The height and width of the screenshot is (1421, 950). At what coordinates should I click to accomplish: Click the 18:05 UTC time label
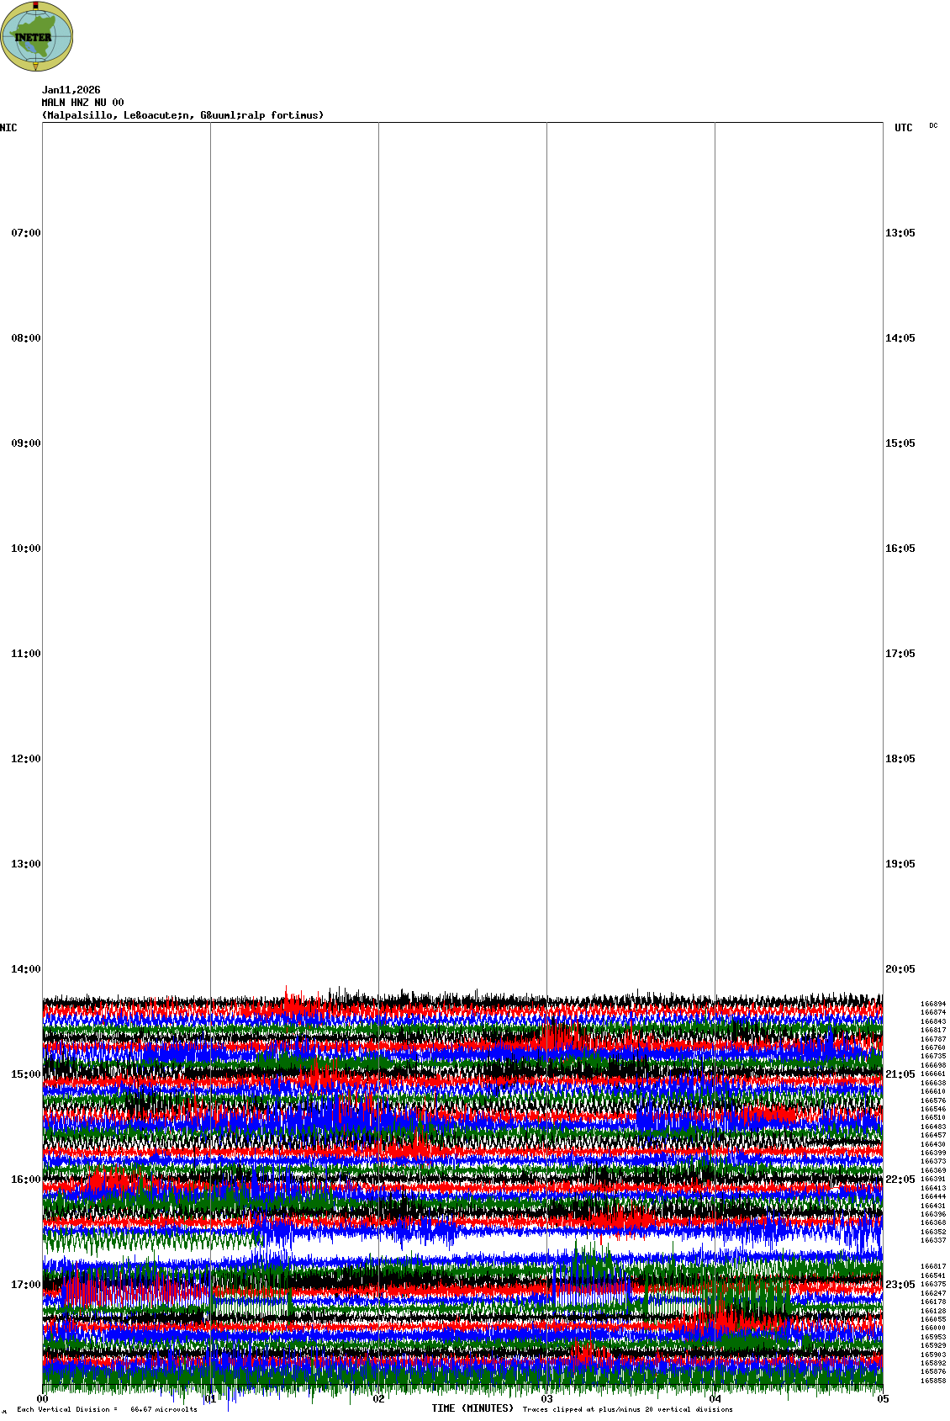point(900,759)
